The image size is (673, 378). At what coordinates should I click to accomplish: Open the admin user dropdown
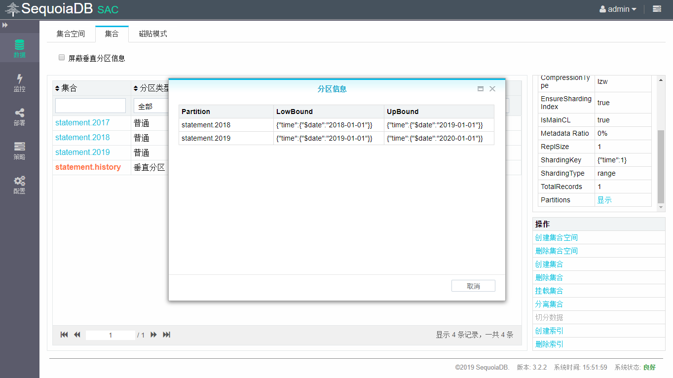click(x=618, y=9)
